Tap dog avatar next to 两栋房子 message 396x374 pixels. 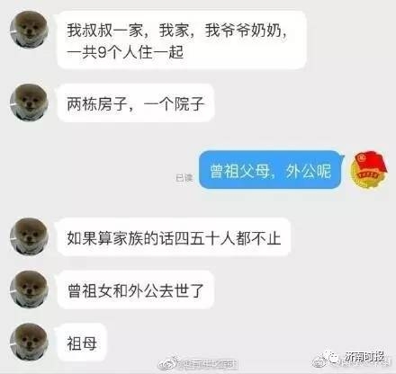pos(29,102)
